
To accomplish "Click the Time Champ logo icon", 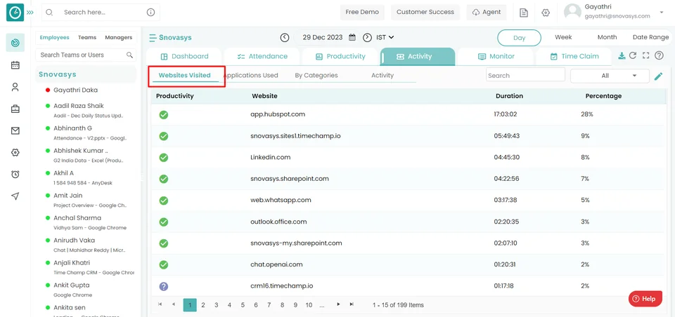I will click(x=15, y=13).
